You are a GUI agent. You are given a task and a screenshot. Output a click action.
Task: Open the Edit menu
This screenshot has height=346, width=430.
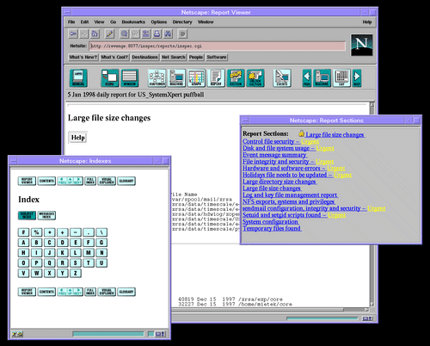coord(84,22)
